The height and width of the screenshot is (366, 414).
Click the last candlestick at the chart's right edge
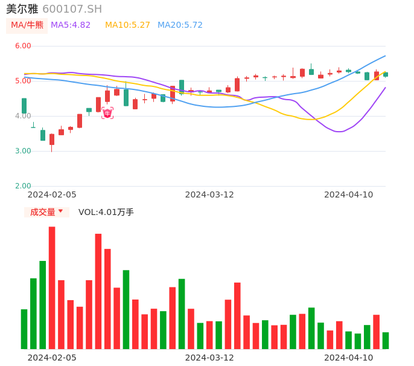(x=386, y=74)
